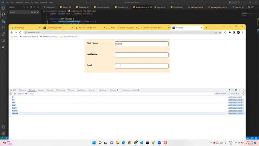Click the browser Back arrow
Image resolution: width=259 pixels, height=146 pixels.
[12, 32]
